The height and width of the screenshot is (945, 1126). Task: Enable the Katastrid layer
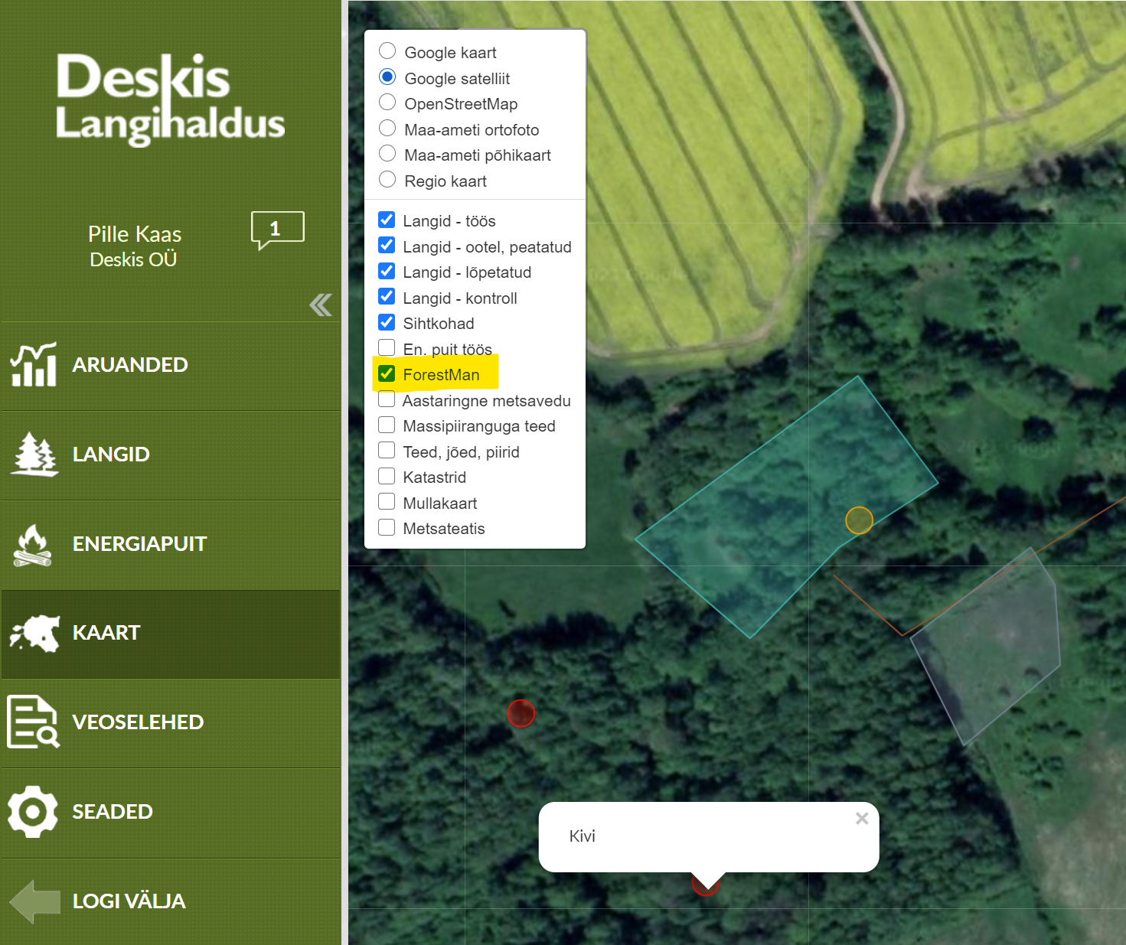pos(387,476)
